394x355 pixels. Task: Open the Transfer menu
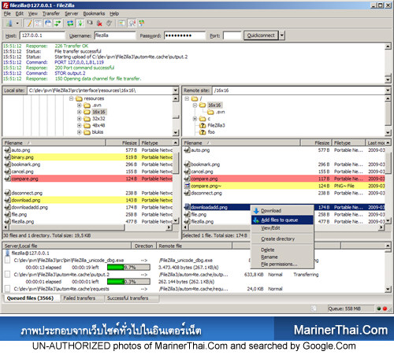pos(51,13)
